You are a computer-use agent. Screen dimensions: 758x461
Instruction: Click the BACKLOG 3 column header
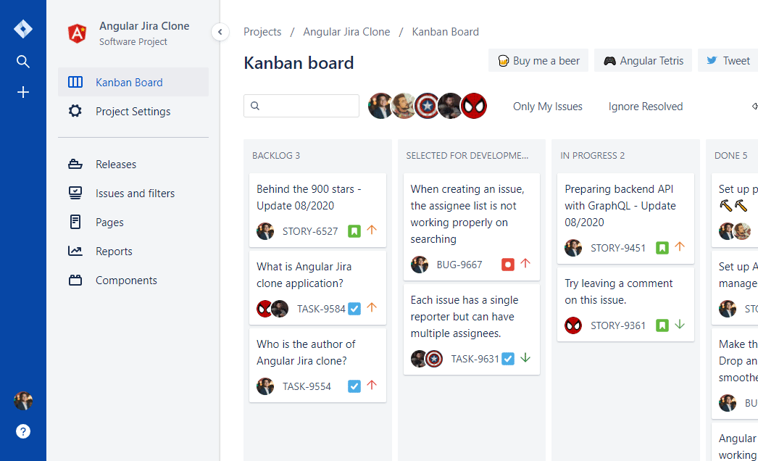276,156
